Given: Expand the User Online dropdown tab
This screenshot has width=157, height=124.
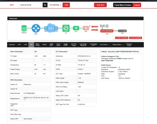Looking at the screenshot, I should pos(105,45).
